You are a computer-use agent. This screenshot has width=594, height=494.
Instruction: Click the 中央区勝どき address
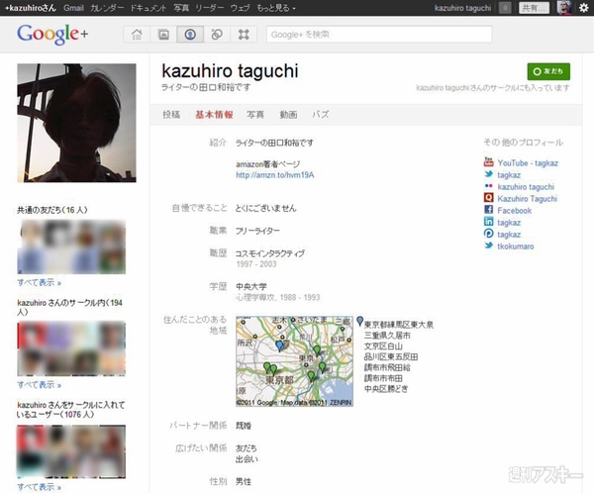click(x=386, y=389)
